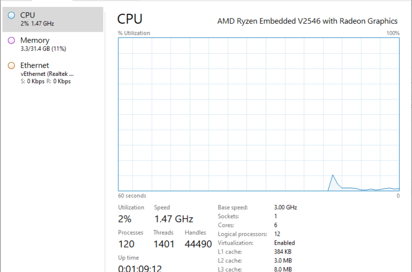Click the Processes count 120
The height and width of the screenshot is (272, 412).
click(x=126, y=244)
